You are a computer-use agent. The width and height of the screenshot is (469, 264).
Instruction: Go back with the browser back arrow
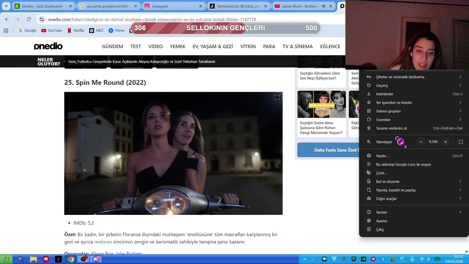[7, 19]
